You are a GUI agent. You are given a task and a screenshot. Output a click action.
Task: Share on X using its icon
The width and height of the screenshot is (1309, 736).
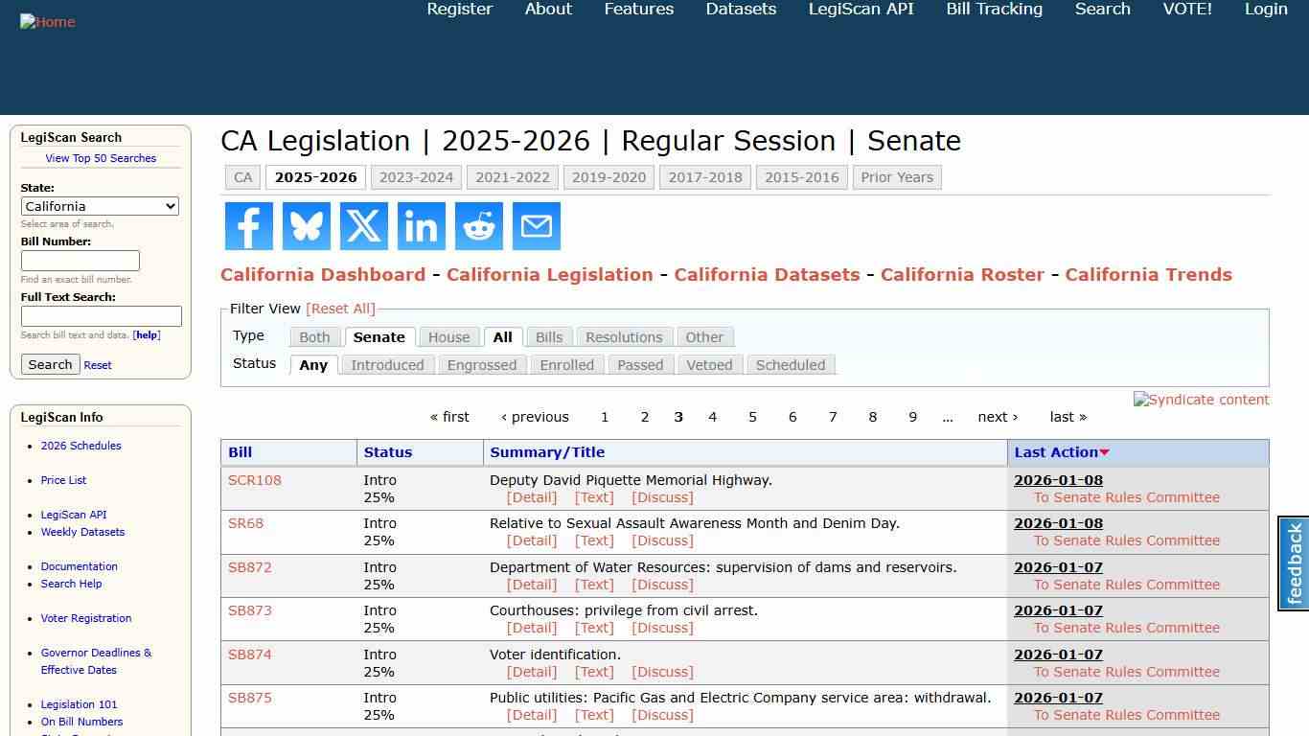pyautogui.click(x=363, y=226)
